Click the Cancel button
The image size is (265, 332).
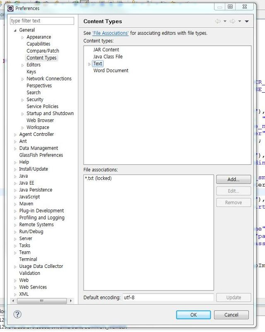[x=231, y=315]
